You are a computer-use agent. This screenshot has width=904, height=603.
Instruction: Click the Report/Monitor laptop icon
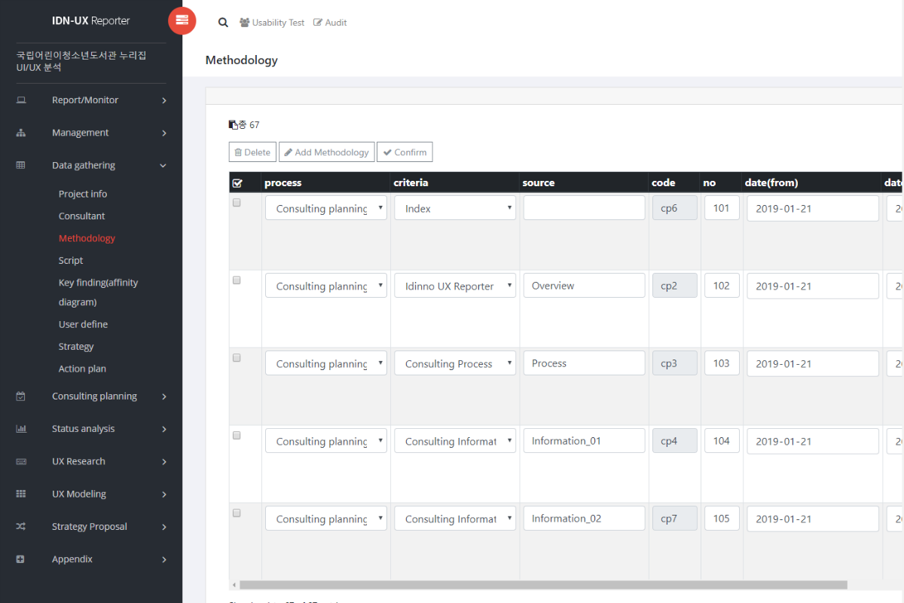click(21, 100)
